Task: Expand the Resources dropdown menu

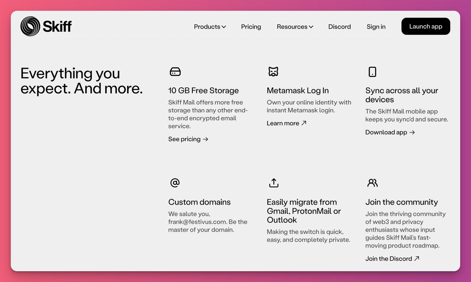Action: click(295, 27)
